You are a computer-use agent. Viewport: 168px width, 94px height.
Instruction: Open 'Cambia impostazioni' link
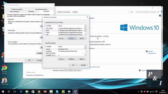coord(152,52)
